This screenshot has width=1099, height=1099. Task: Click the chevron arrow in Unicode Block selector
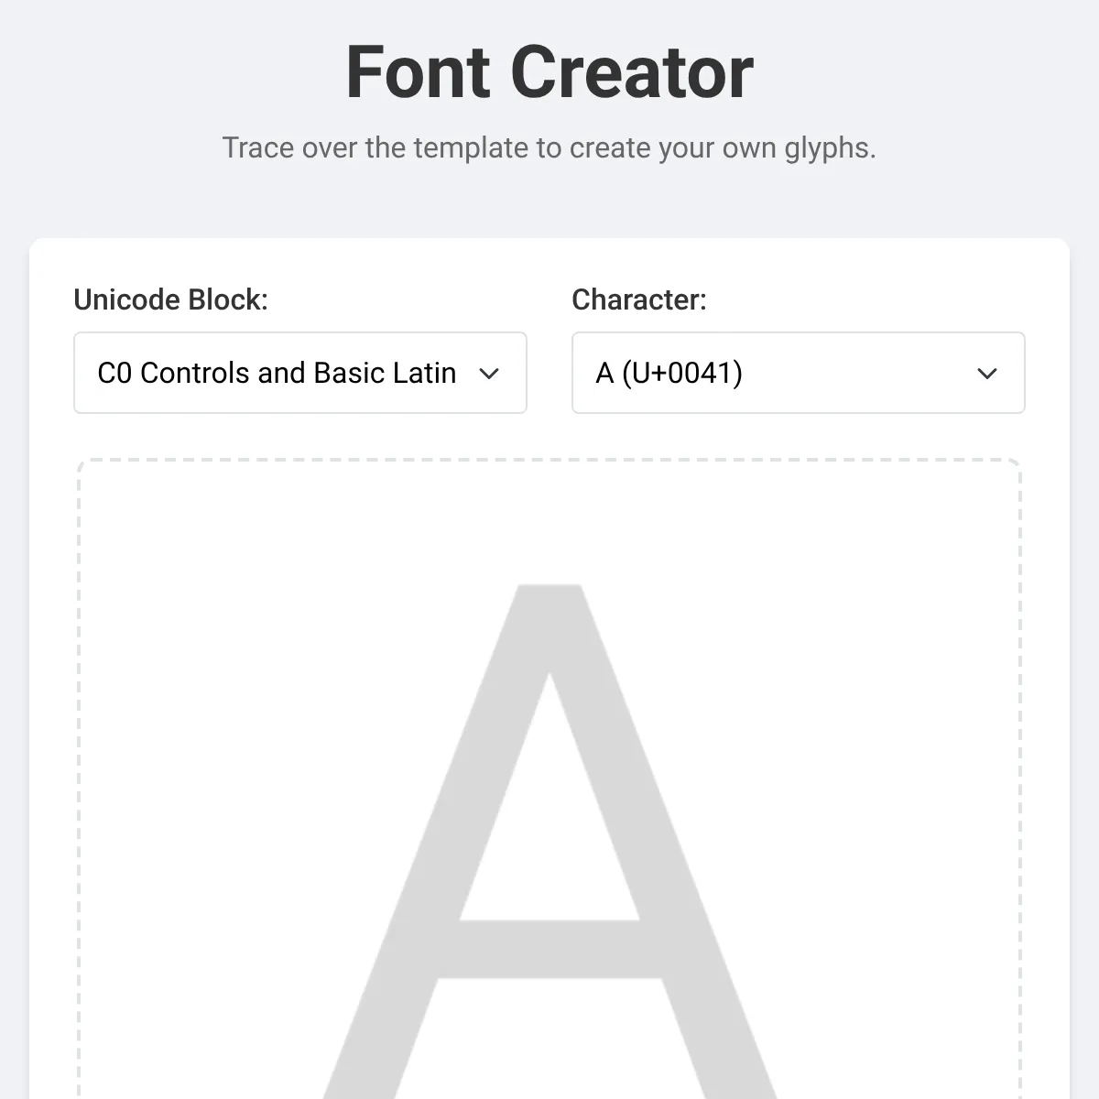(x=489, y=374)
